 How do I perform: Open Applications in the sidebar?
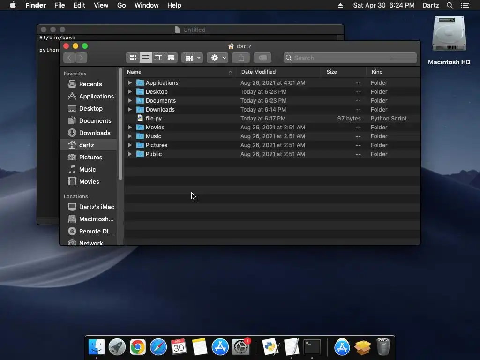click(x=88, y=96)
